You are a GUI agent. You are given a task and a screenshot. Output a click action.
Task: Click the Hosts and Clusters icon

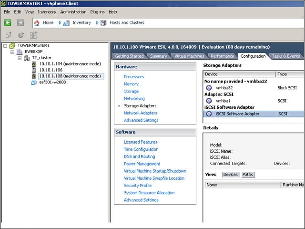tap(103, 23)
